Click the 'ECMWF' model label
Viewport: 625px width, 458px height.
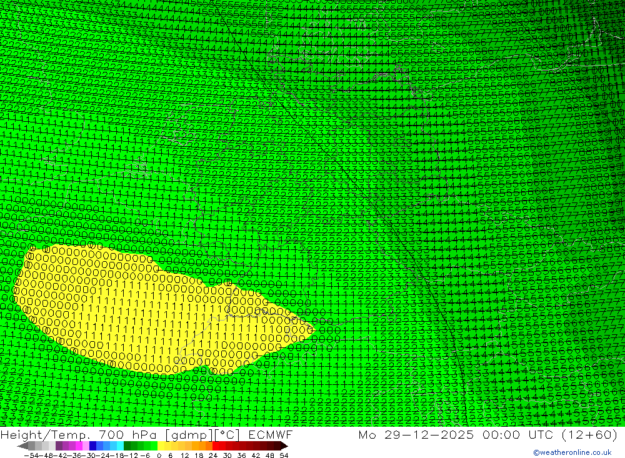[270, 434]
